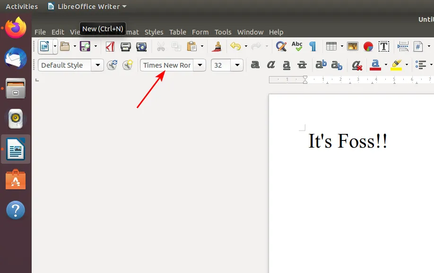Insert a text box
This screenshot has width=434, height=273.
(x=384, y=46)
